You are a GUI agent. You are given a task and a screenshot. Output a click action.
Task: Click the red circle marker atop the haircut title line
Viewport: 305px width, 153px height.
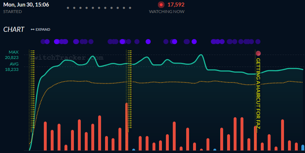pyautogui.click(x=258, y=53)
